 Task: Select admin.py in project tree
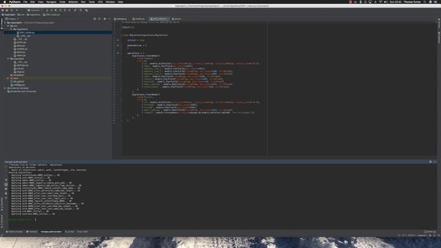click(x=20, y=42)
